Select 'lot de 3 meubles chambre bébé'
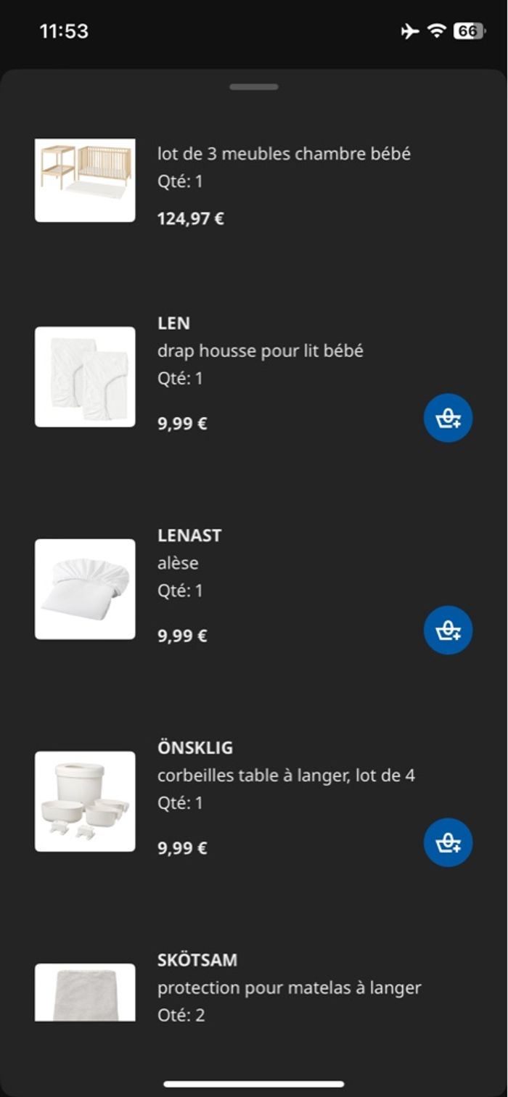508x1097 pixels. click(x=284, y=154)
